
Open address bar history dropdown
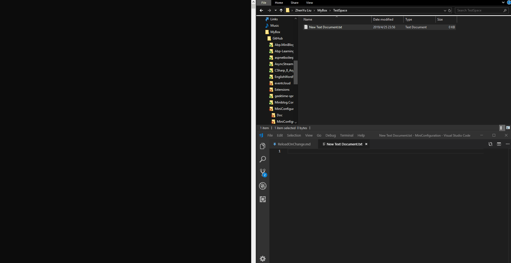[445, 10]
